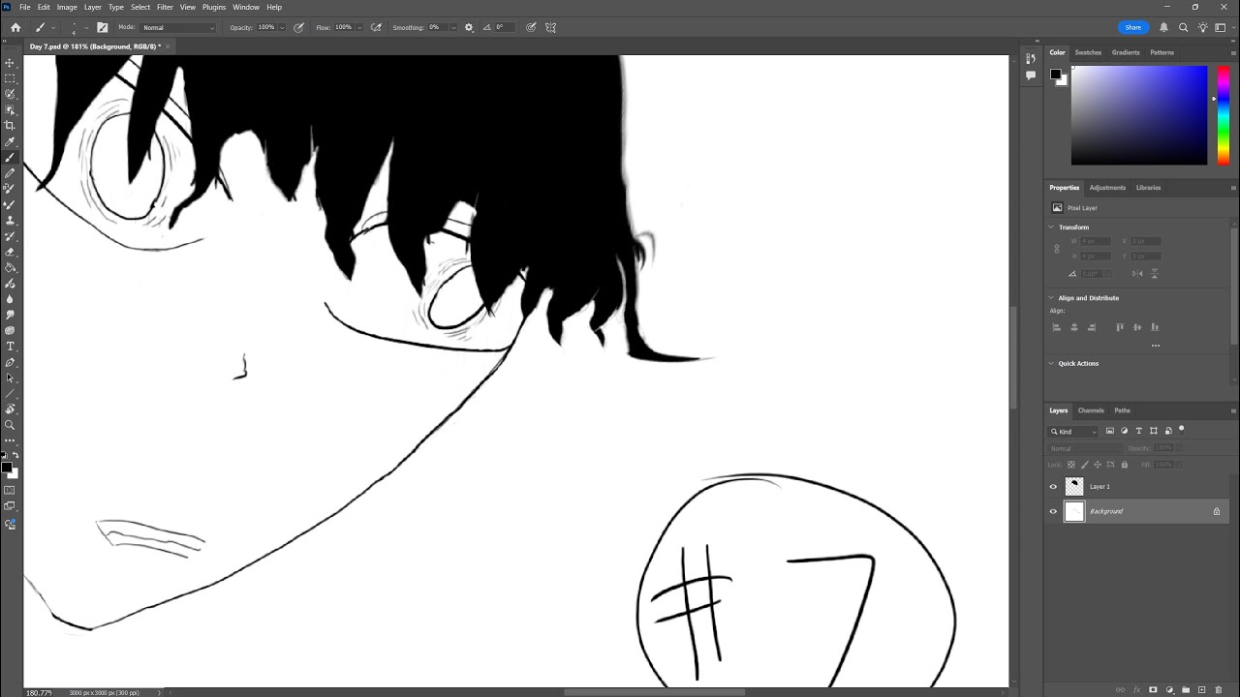This screenshot has height=697, width=1240.
Task: Open the Plugins menu
Action: click(214, 7)
